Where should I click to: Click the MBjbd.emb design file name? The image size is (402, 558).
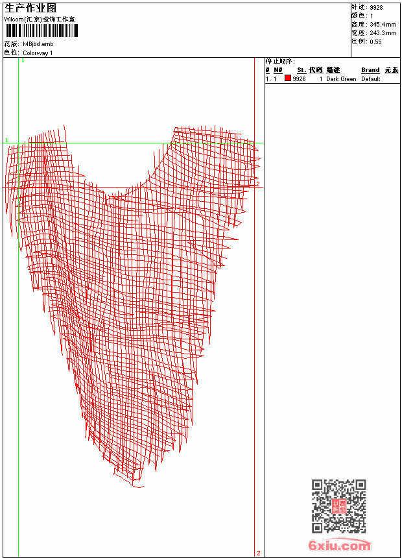pyautogui.click(x=38, y=44)
